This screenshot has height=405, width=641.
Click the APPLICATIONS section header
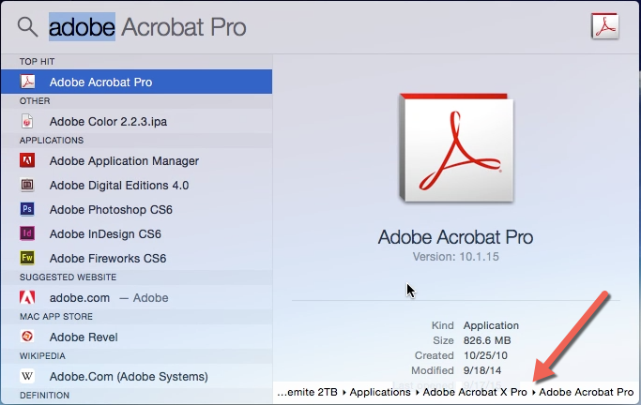52,141
